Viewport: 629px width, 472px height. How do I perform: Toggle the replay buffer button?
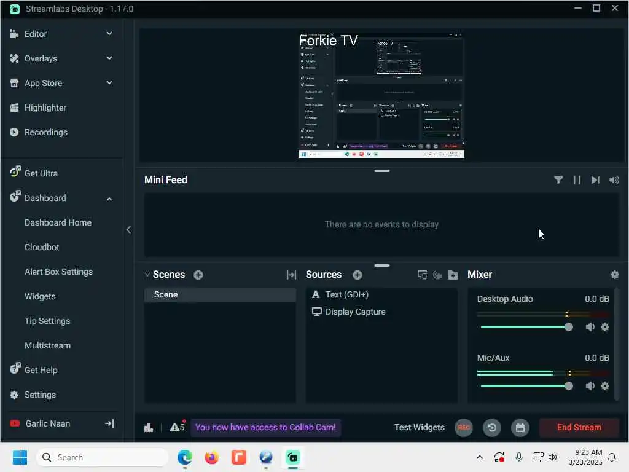(492, 428)
